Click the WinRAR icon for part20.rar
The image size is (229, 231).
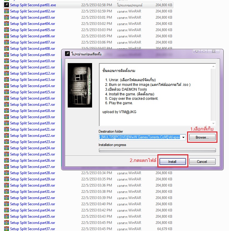click(6, 123)
